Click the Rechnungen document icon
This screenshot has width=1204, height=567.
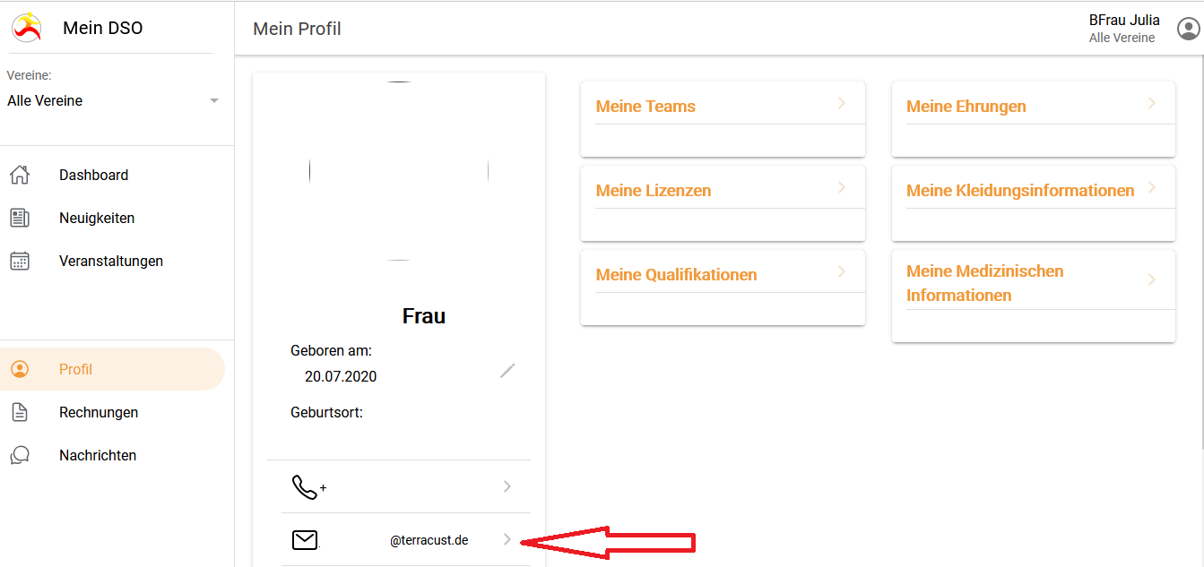click(20, 412)
